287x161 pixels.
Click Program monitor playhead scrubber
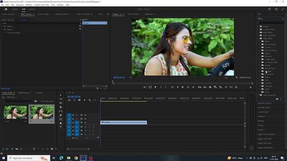(x=113, y=81)
